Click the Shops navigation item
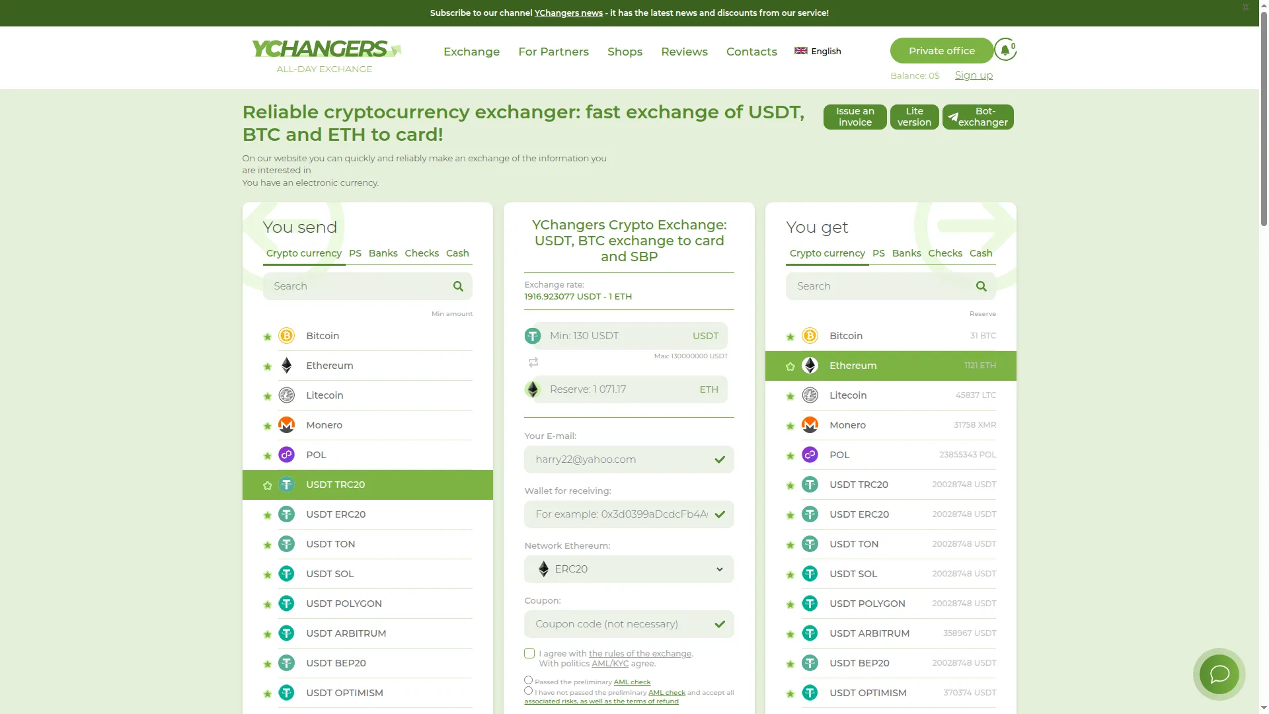 pyautogui.click(x=625, y=52)
